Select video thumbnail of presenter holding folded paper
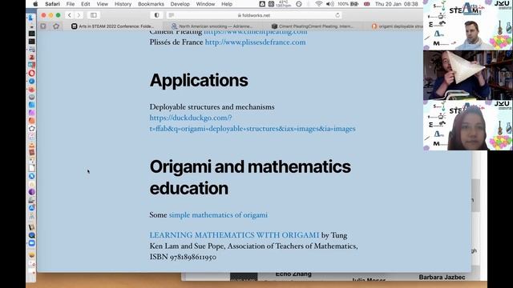Screen dimensions: 513x288 (468, 75)
